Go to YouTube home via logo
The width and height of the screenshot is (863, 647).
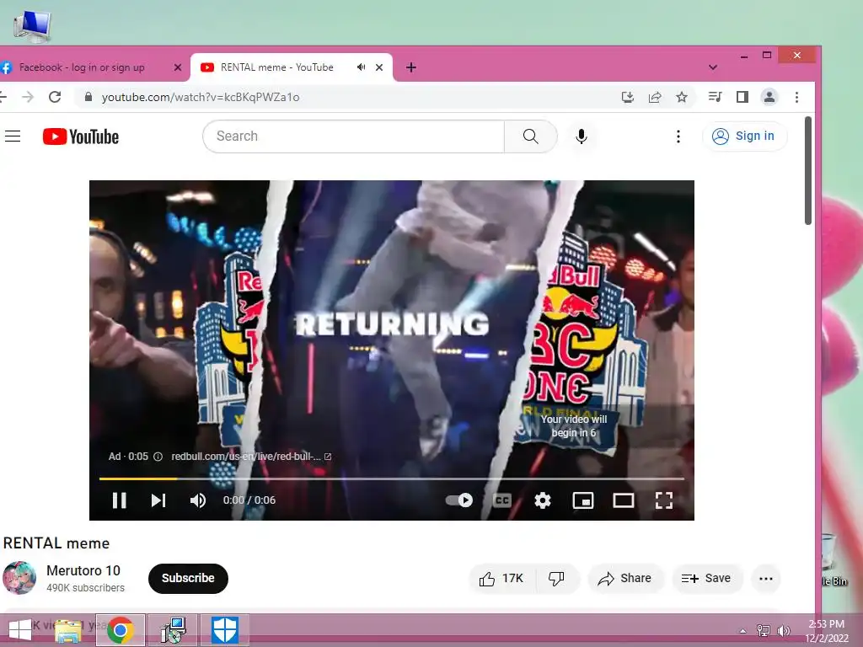(x=81, y=136)
